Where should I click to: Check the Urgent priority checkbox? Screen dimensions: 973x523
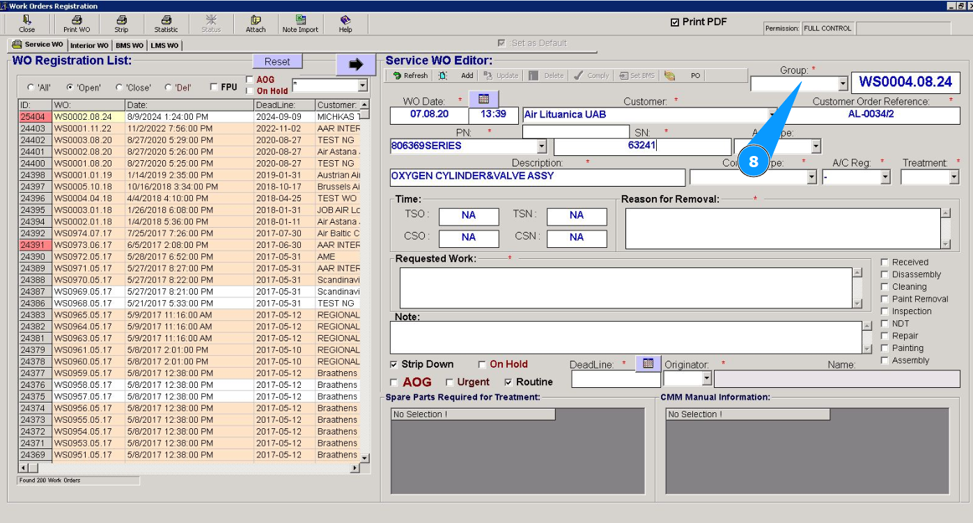[449, 382]
